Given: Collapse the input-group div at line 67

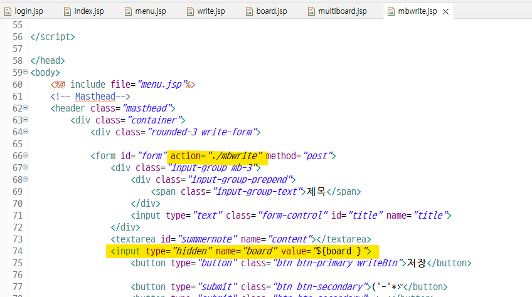Looking at the screenshot, I should 26,167.
